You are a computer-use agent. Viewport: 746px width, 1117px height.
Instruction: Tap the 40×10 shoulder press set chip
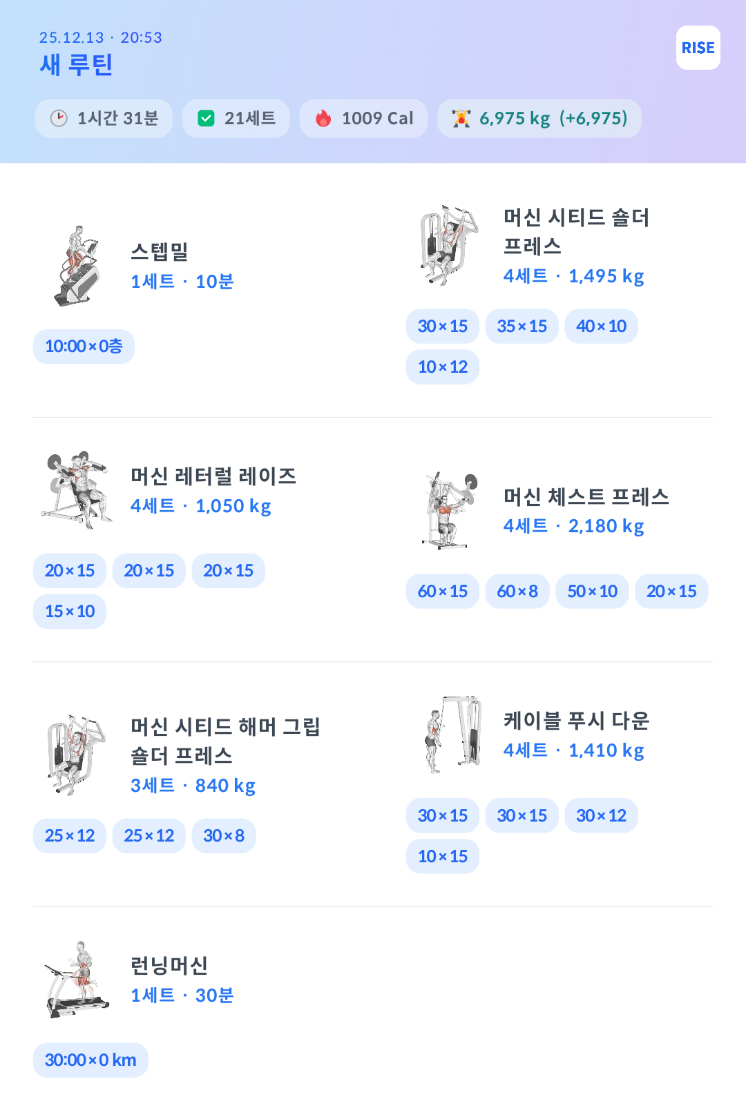click(601, 327)
